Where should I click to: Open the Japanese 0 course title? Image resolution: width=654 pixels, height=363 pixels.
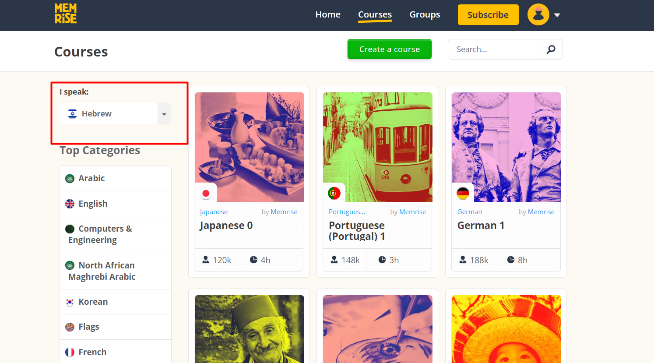pyautogui.click(x=226, y=226)
